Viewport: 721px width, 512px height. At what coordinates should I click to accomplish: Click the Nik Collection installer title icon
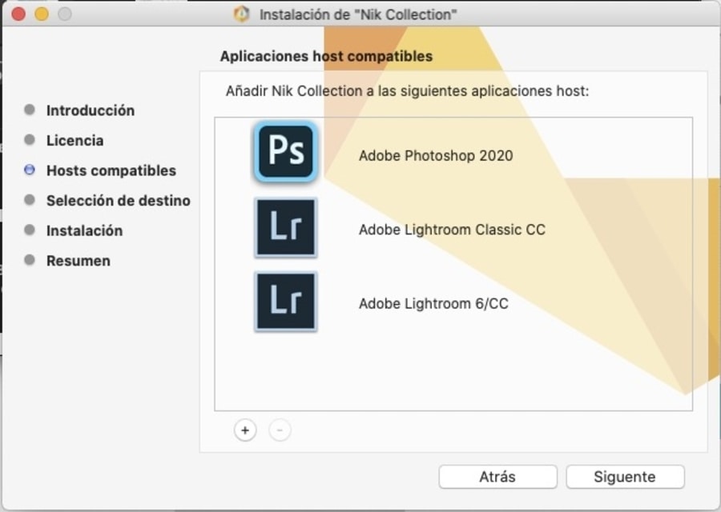(x=242, y=14)
